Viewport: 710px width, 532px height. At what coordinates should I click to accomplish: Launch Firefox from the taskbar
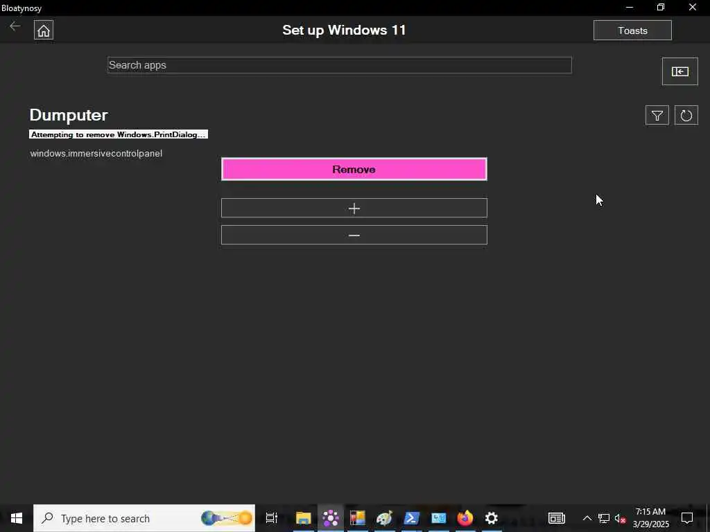coord(465,518)
